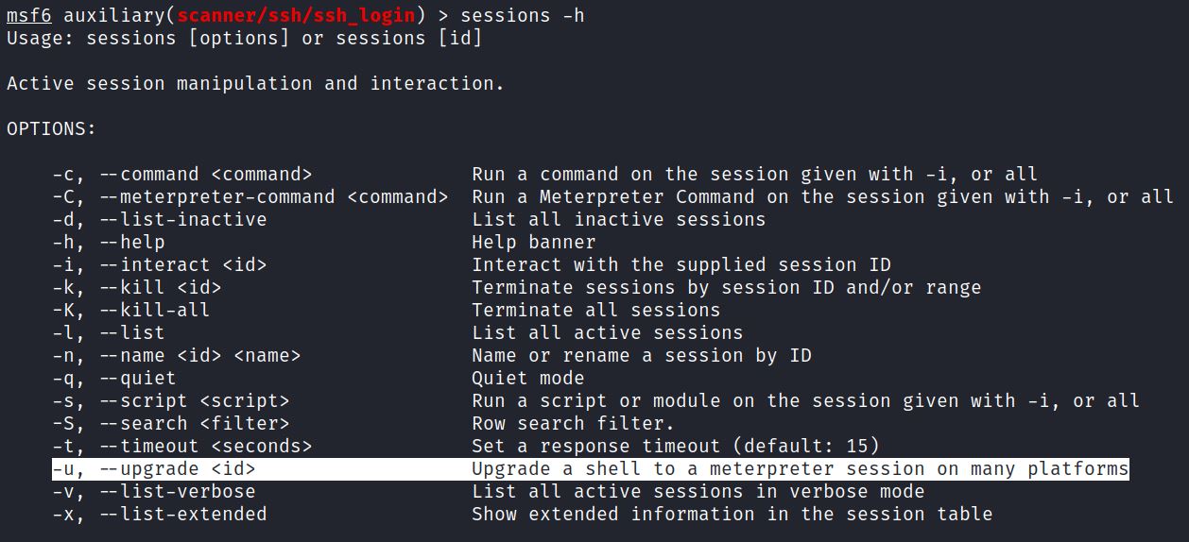
Task: Click the typed 'sessions -h' command
Action: tap(523, 16)
